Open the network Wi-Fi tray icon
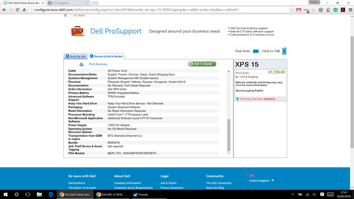 pos(307,195)
